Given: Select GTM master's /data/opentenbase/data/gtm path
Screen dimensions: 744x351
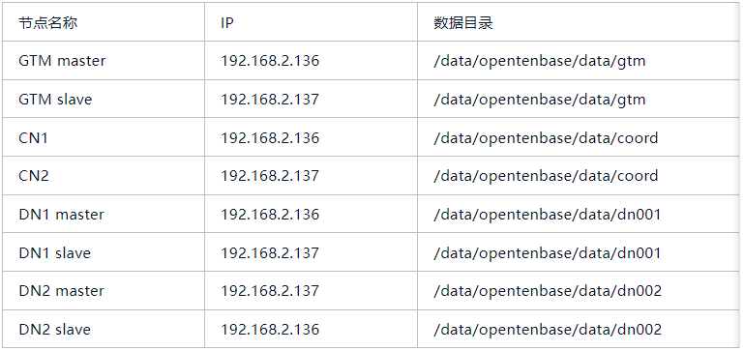Looking at the screenshot, I should tap(540, 61).
